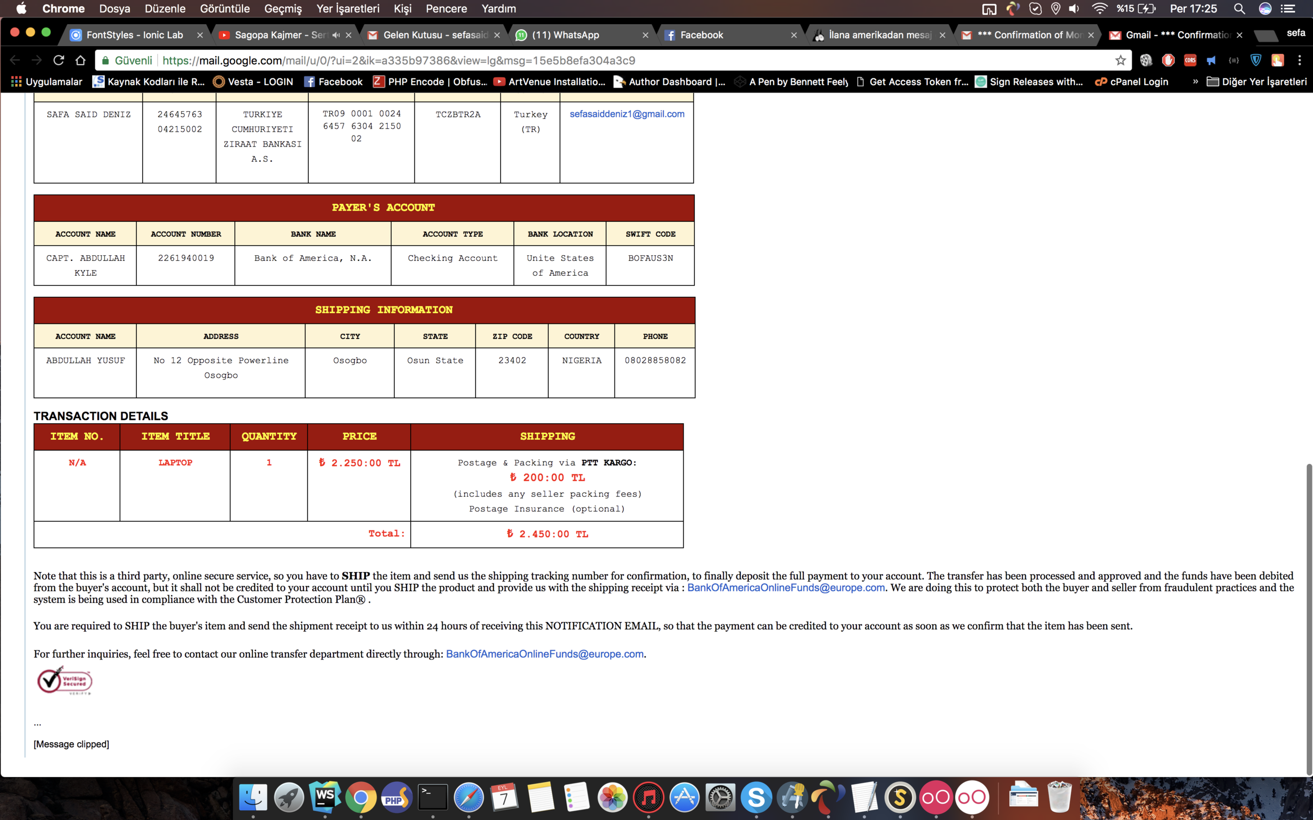Go back using the browser back arrow
Screen dimensions: 1313x820
point(15,60)
